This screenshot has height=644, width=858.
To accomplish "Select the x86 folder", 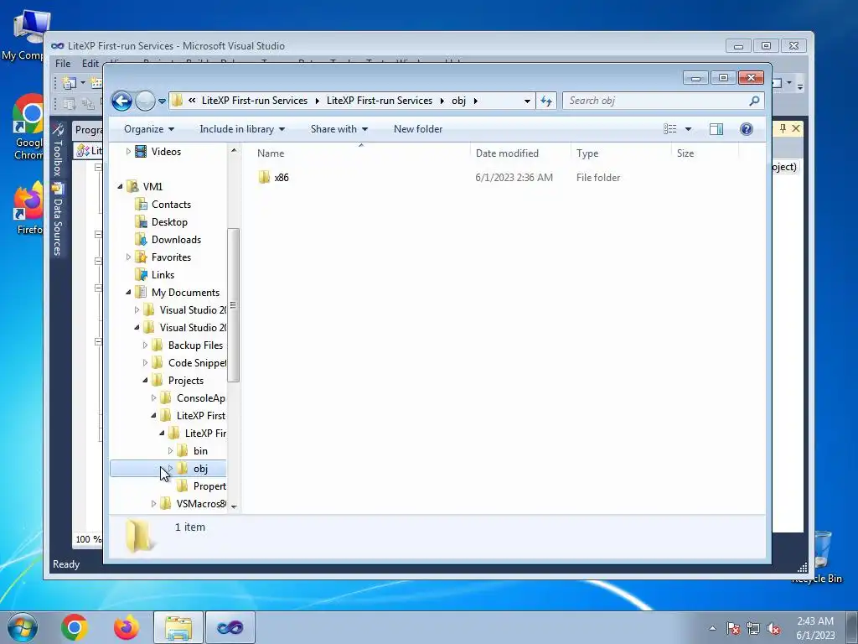I will point(282,178).
